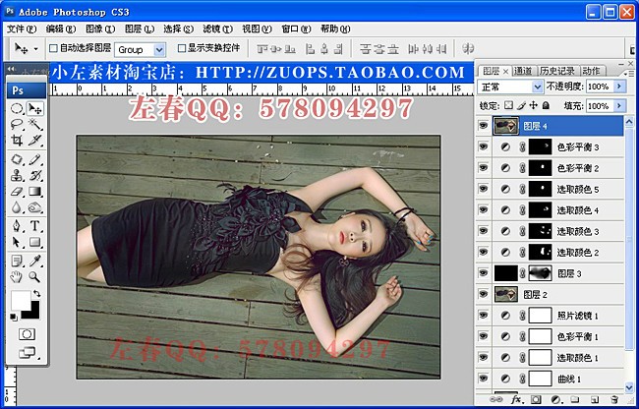Toggle lock all padlock
639x409 pixels.
coord(546,105)
